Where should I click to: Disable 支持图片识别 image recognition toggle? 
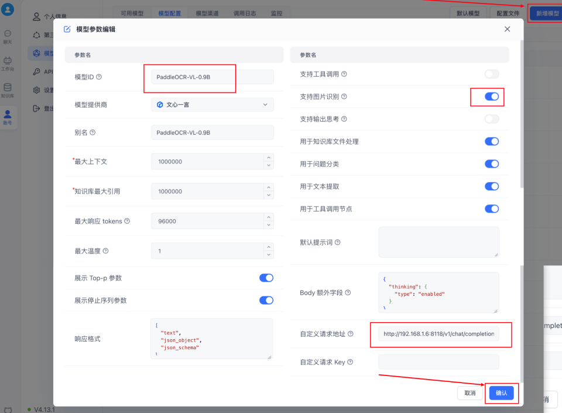point(492,97)
